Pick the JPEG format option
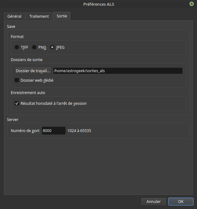Screen dimensions: 197x209 [52, 47]
